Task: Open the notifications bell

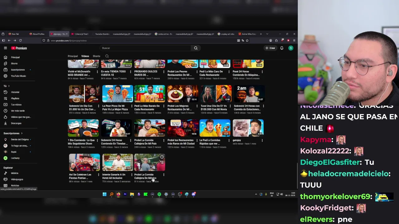Action: point(282,48)
